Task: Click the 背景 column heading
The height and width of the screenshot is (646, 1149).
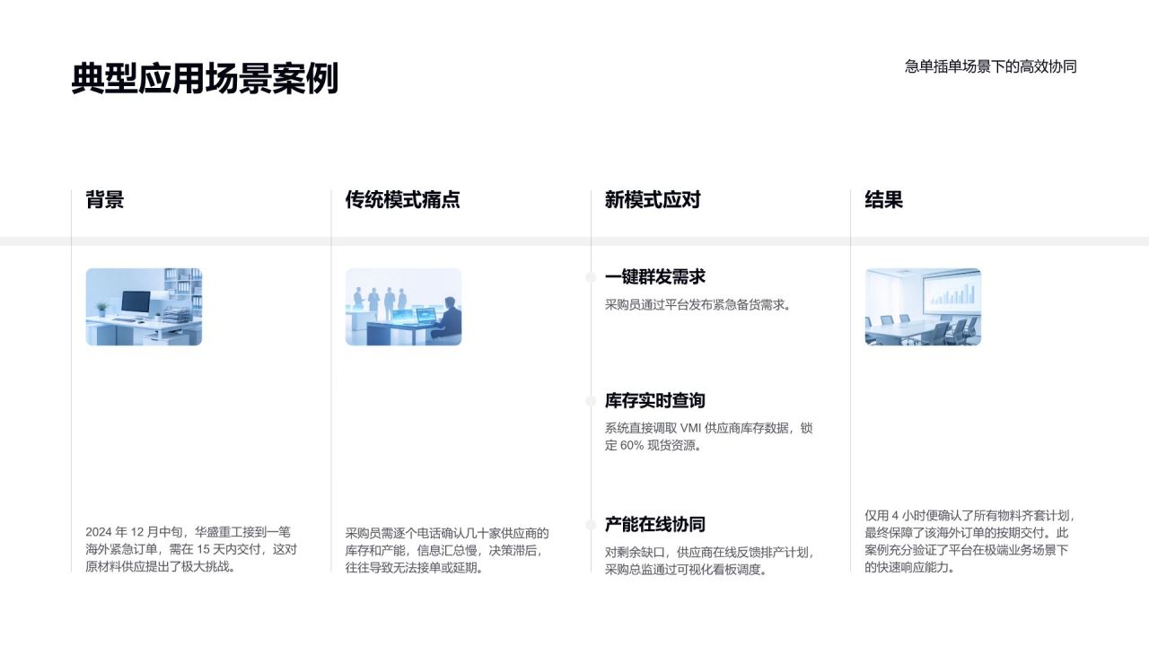Action: [x=105, y=200]
